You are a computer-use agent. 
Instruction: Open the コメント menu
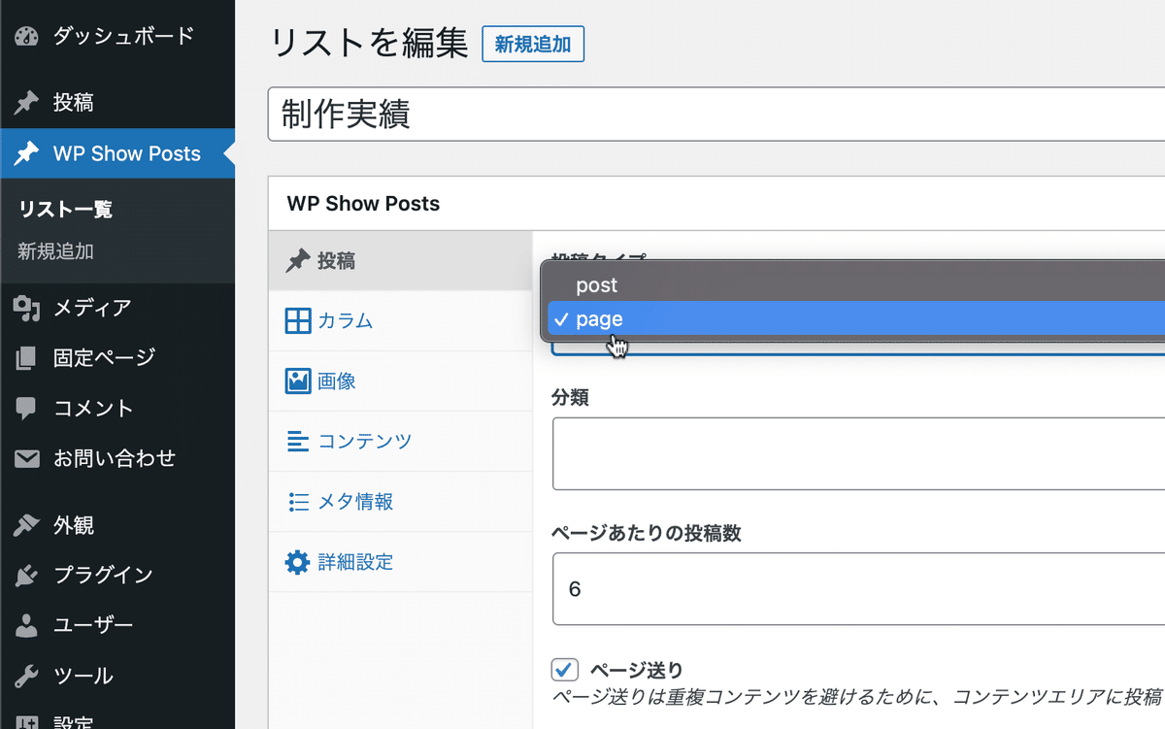click(117, 409)
